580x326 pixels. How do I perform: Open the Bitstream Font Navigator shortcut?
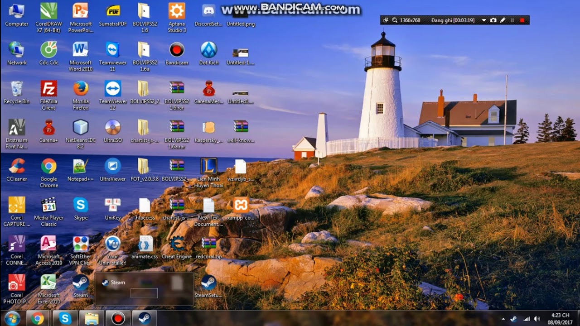pyautogui.click(x=17, y=134)
